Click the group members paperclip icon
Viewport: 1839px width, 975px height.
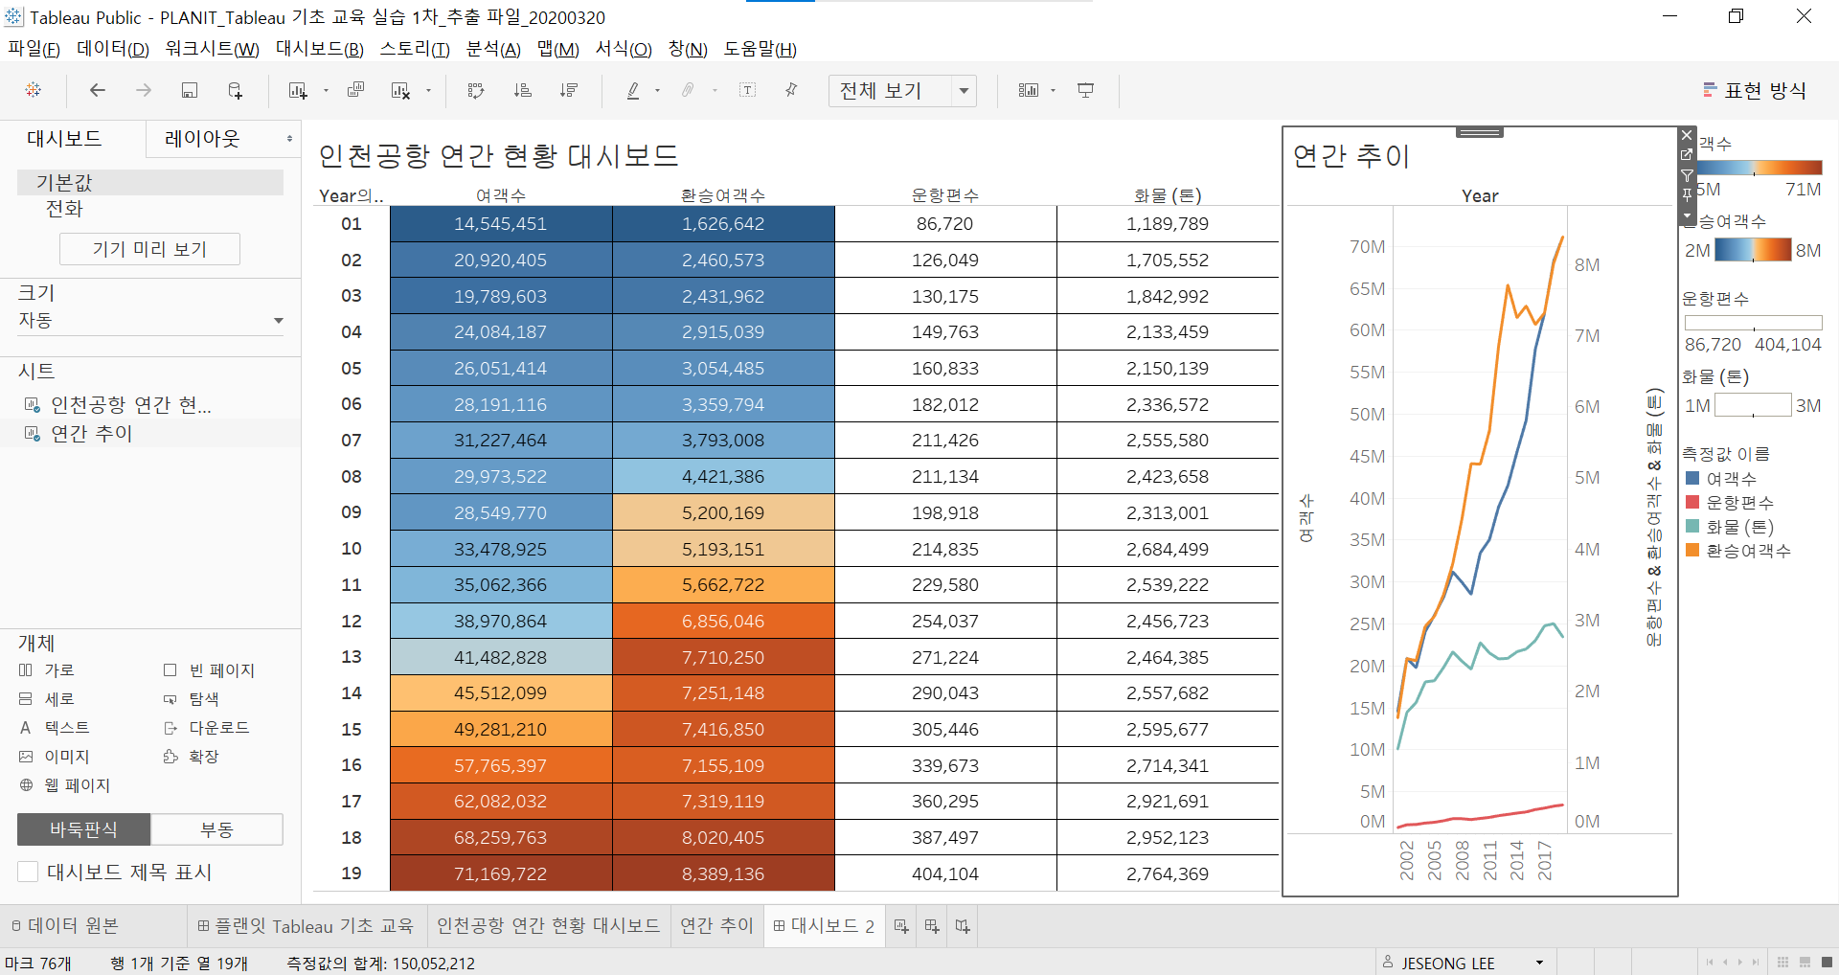pyautogui.click(x=688, y=90)
